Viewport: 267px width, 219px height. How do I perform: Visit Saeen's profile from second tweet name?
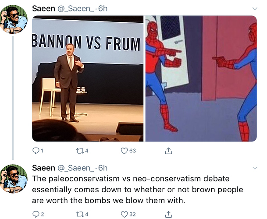tap(43, 168)
